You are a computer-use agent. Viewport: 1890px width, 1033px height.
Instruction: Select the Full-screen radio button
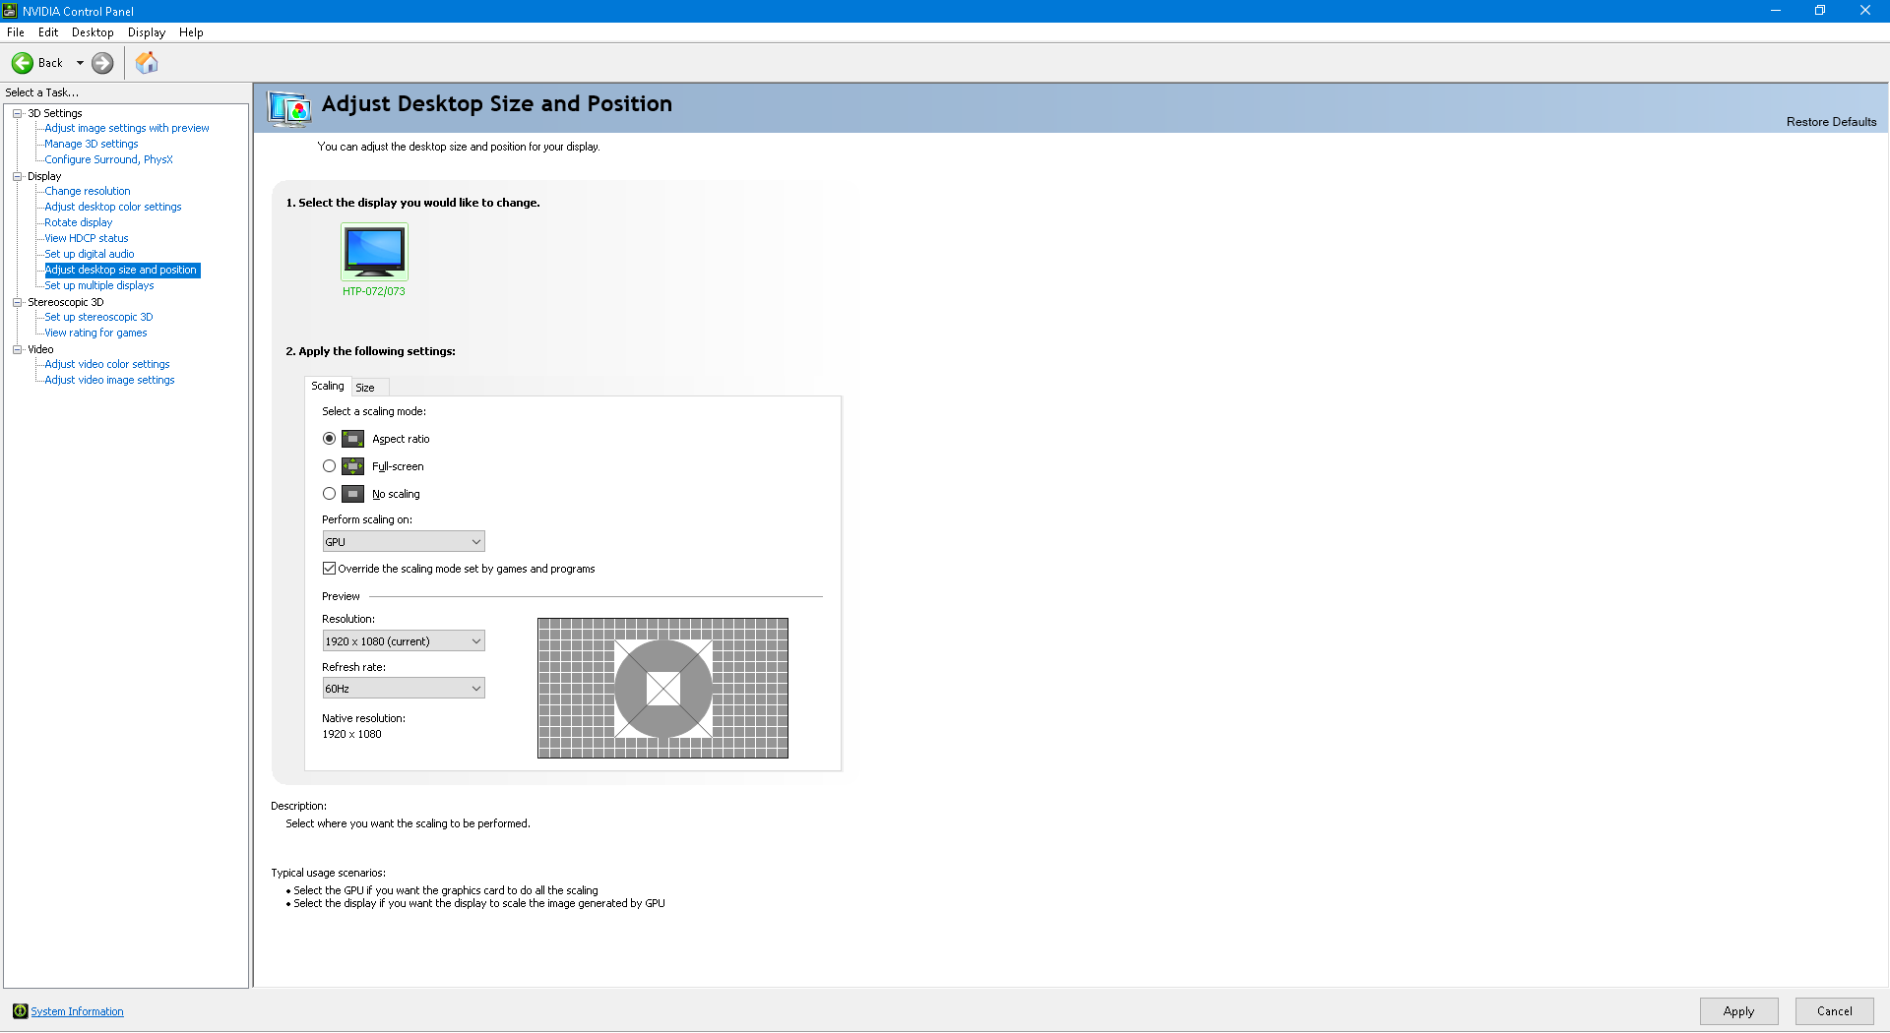point(329,466)
